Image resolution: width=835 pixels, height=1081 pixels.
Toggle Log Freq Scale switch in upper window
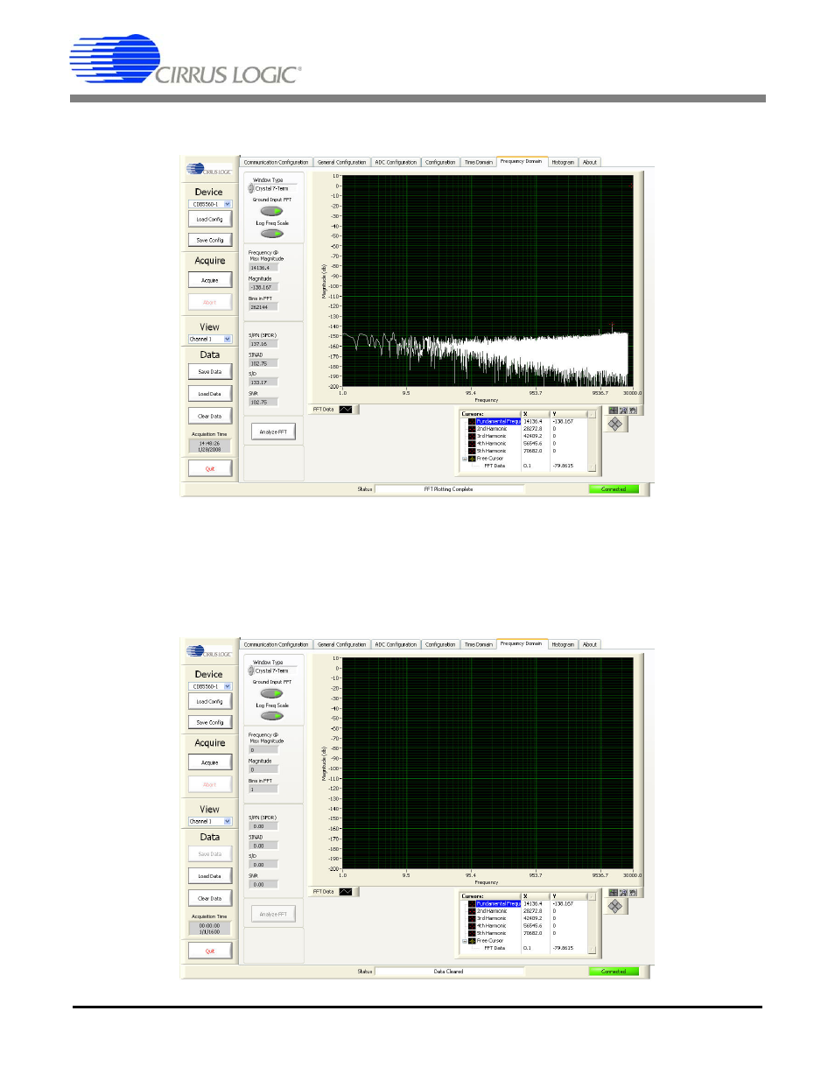click(x=272, y=234)
